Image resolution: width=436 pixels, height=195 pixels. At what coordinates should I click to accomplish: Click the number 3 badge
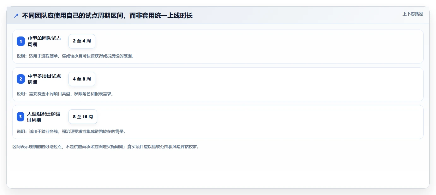click(21, 117)
